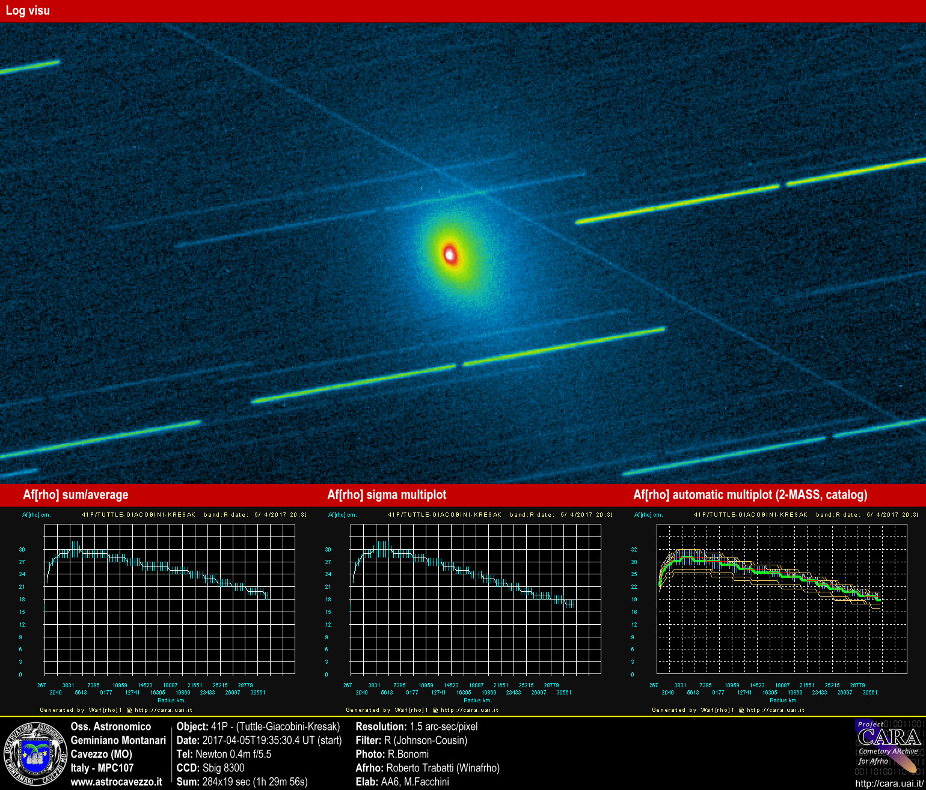Screen dimensions: 926x790
Task: Click the sigma multiplot graph
Action: pos(476,599)
